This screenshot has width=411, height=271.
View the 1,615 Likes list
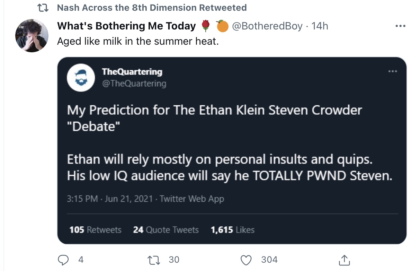click(232, 230)
